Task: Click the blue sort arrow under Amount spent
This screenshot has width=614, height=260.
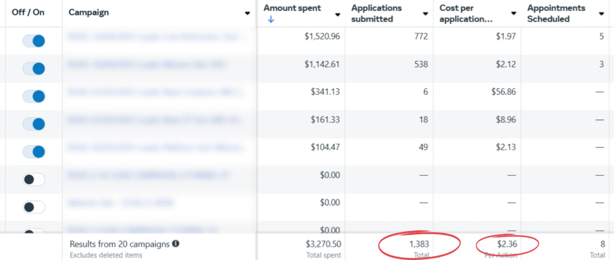Action: [x=270, y=19]
